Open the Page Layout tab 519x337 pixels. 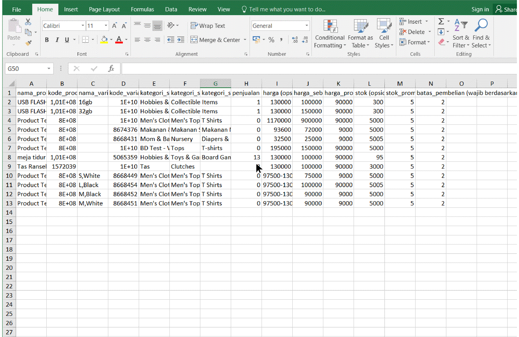pos(104,9)
